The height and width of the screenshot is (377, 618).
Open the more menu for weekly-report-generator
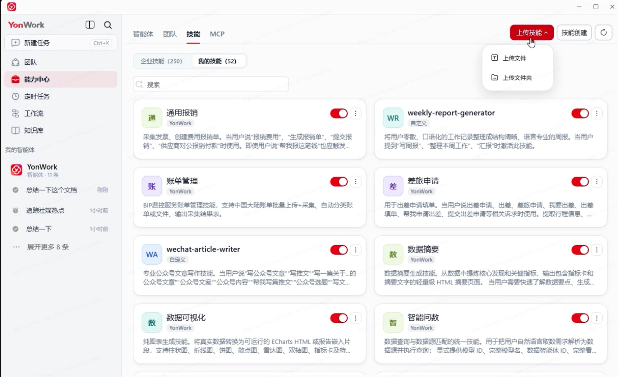(x=596, y=113)
